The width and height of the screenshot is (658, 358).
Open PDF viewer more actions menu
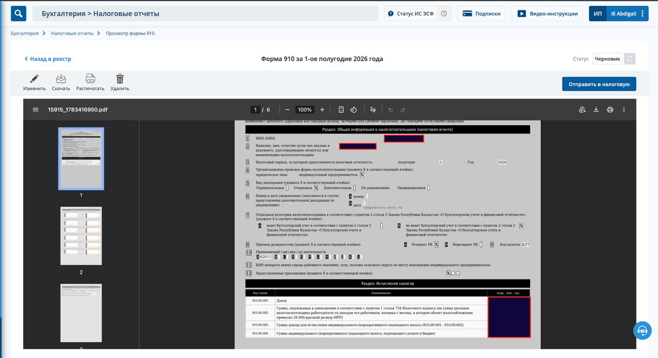pyautogui.click(x=624, y=109)
